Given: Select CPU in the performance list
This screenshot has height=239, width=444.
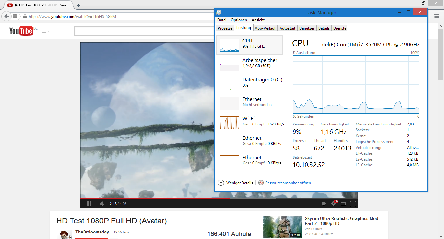Looking at the screenshot, I should (x=250, y=45).
